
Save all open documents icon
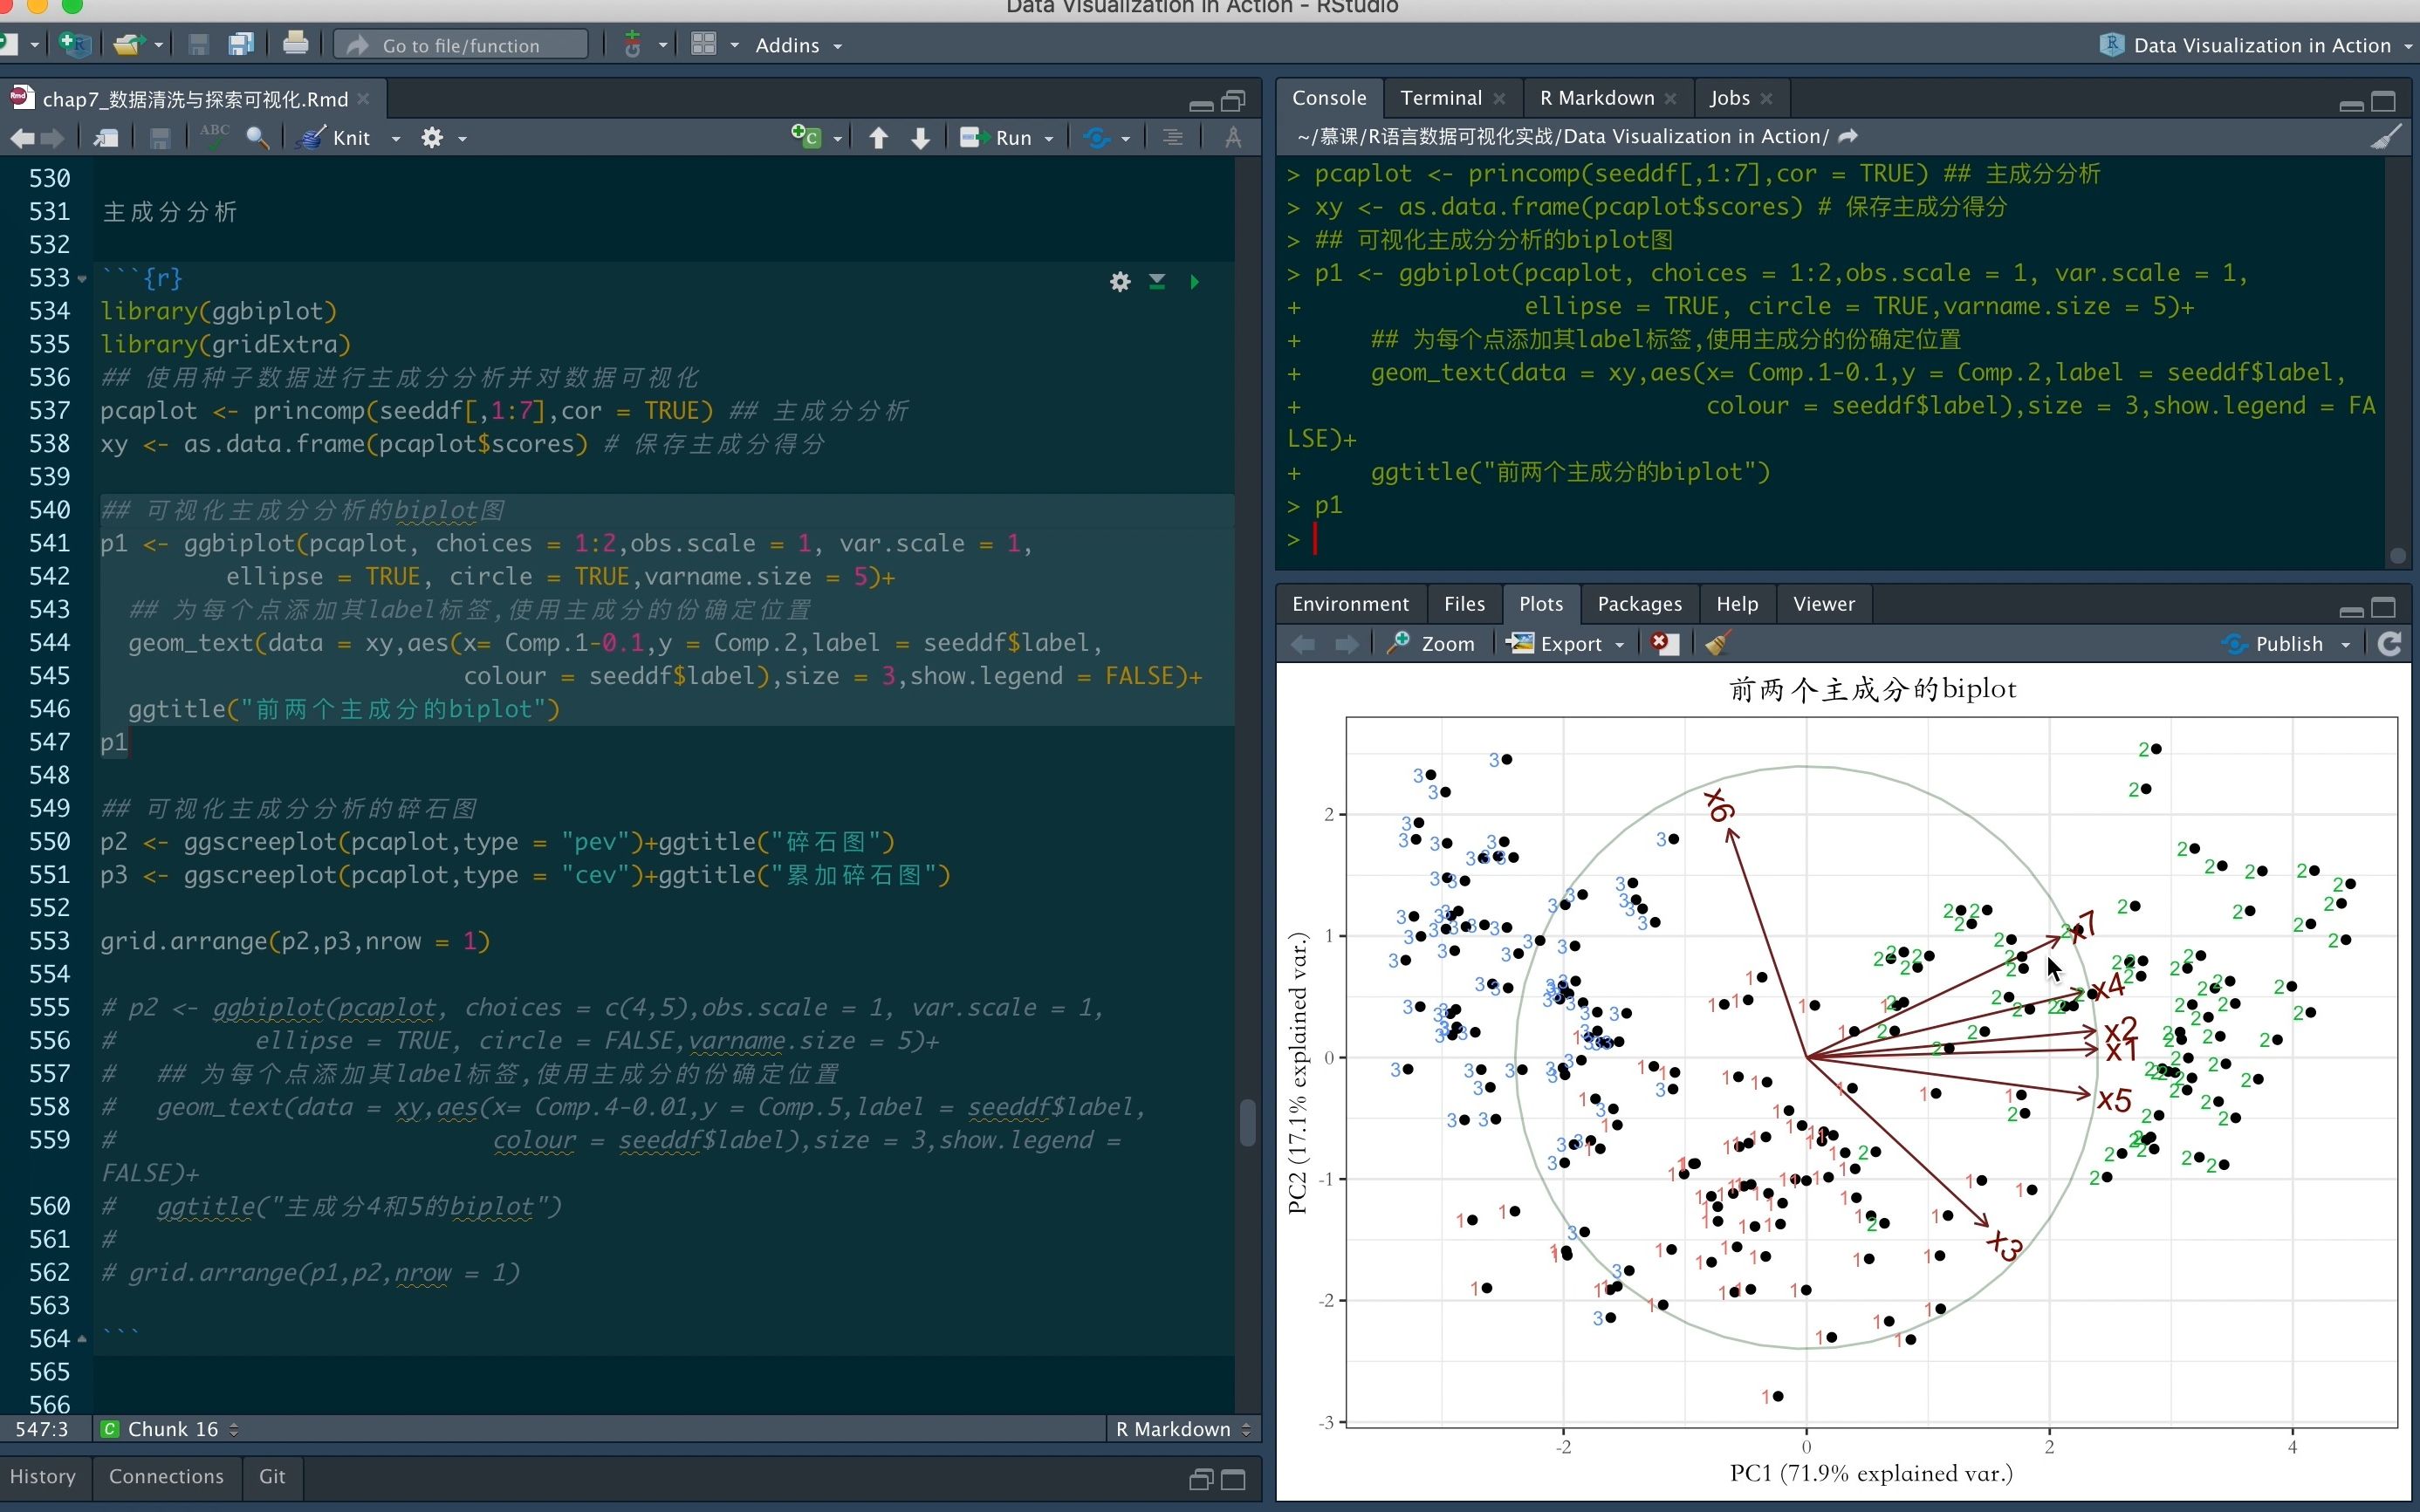[241, 44]
